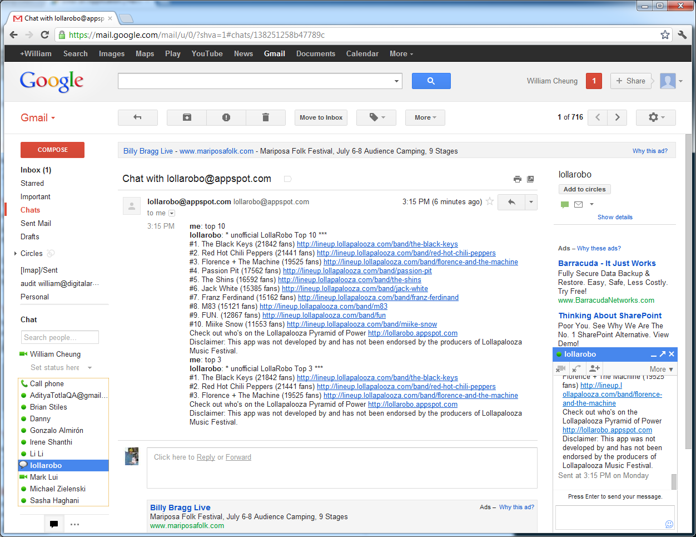Screen dimensions: 696x537
Task: Insert emoticon in chat box
Action: (x=669, y=524)
